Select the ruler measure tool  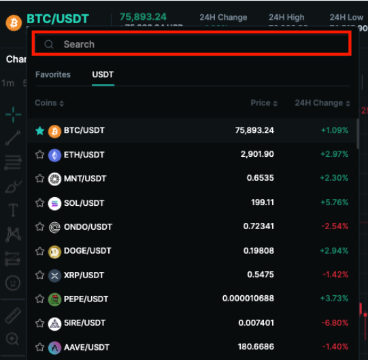coord(13,315)
